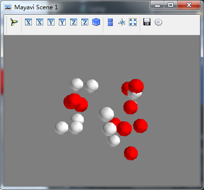Toggle parallel projection icon

point(110,22)
